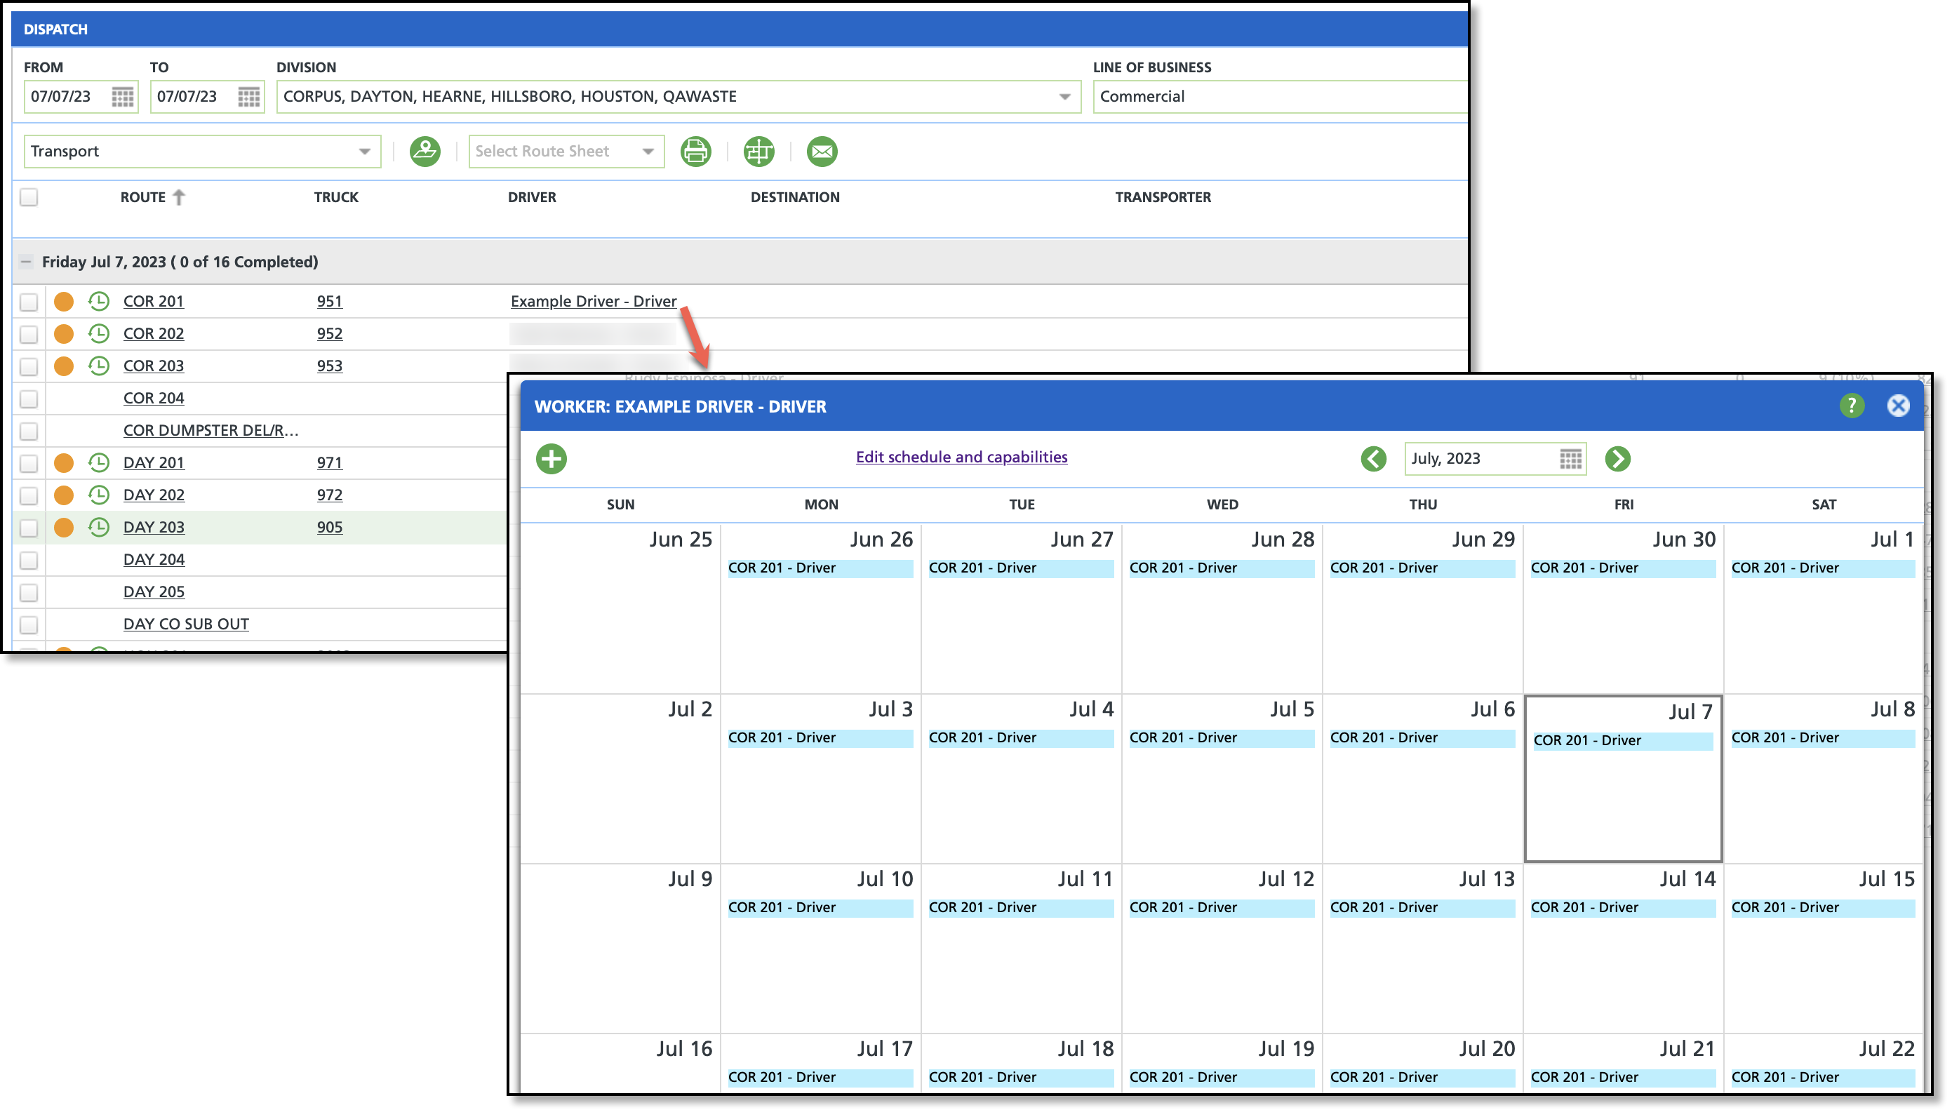Click the green add plus icon in worker calendar
The width and height of the screenshot is (1952, 1110).
coord(551,459)
